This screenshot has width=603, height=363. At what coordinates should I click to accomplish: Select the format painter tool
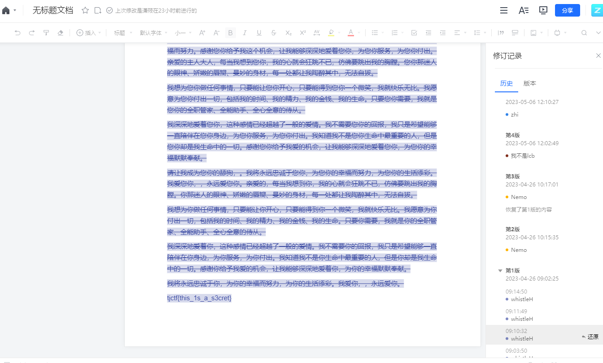click(46, 33)
